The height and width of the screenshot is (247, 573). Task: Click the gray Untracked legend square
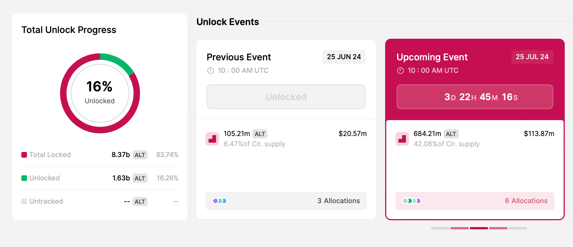24,201
